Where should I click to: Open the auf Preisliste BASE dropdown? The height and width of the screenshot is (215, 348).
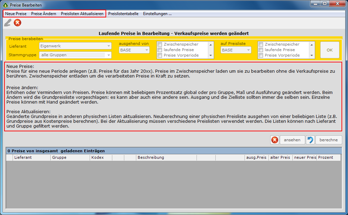236,50
